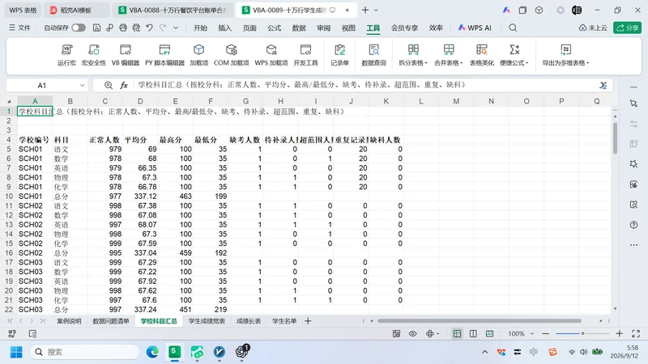Switch to the 插入 ribbon tab
This screenshot has width=648, height=364.
(x=225, y=28)
